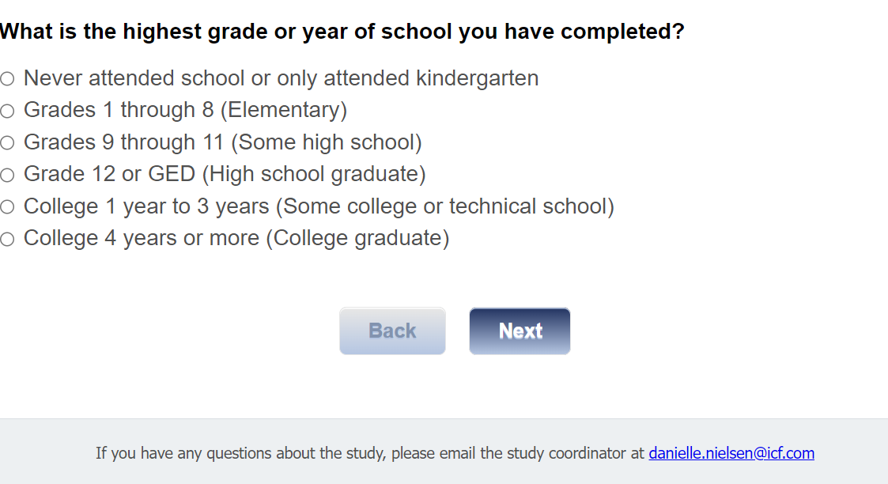Viewport: 888px width, 484px height.
Task: Select the Grades 9 through 11 radio button
Action: click(x=7, y=142)
